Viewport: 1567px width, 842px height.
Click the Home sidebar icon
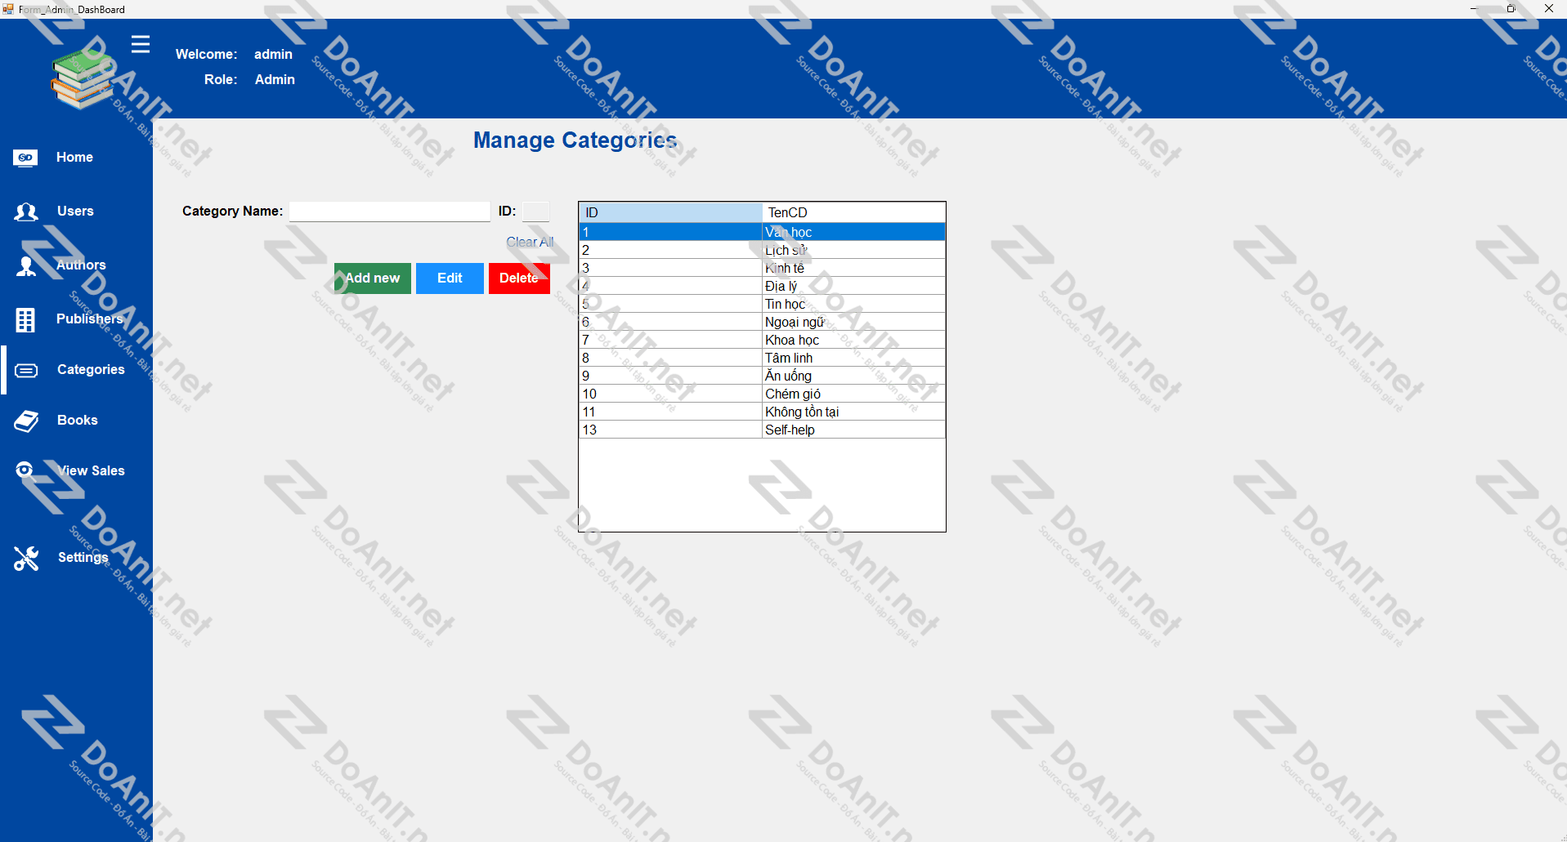25,158
